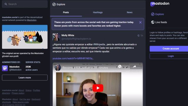The height and width of the screenshot is (106, 188).
Task: Open the post's 1h timestamp
Action: (142, 36)
